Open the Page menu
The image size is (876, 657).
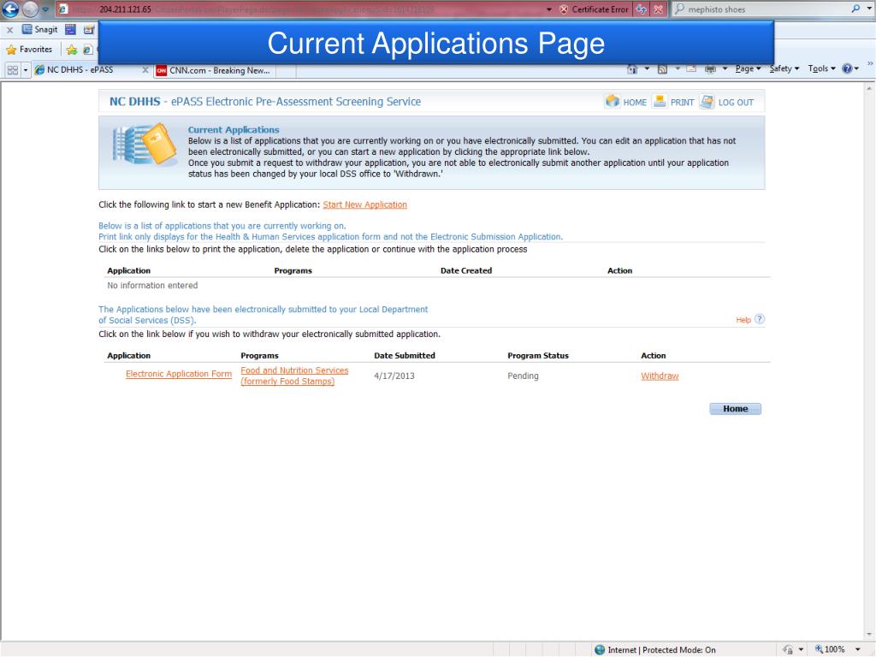coord(748,68)
